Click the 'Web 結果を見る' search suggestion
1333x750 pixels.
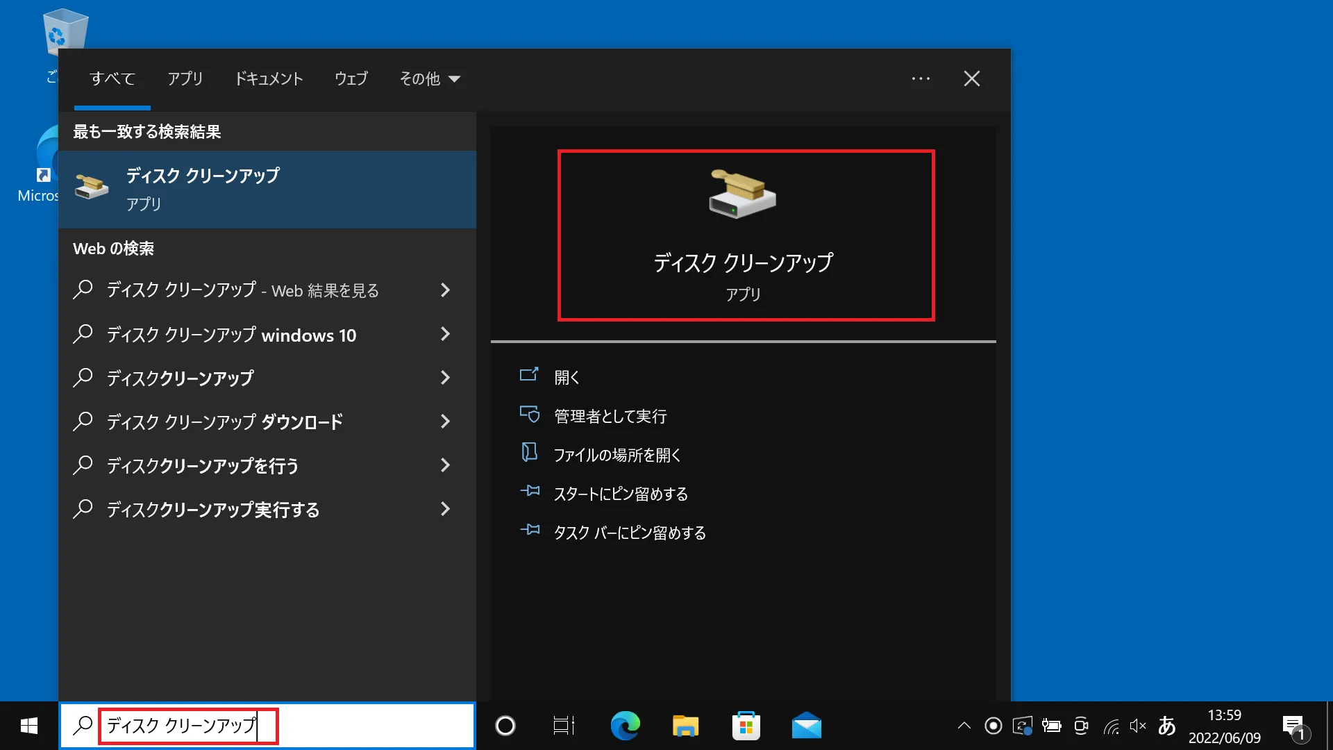pyautogui.click(x=267, y=290)
